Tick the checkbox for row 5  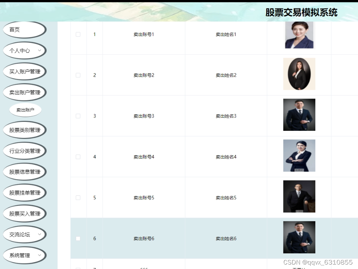[78, 198]
